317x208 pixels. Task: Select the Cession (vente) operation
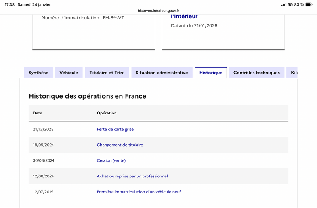click(x=111, y=160)
